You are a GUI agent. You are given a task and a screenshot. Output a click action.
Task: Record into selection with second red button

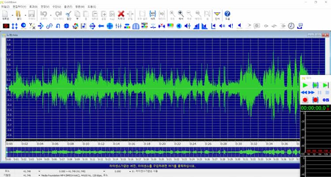tap(316, 100)
